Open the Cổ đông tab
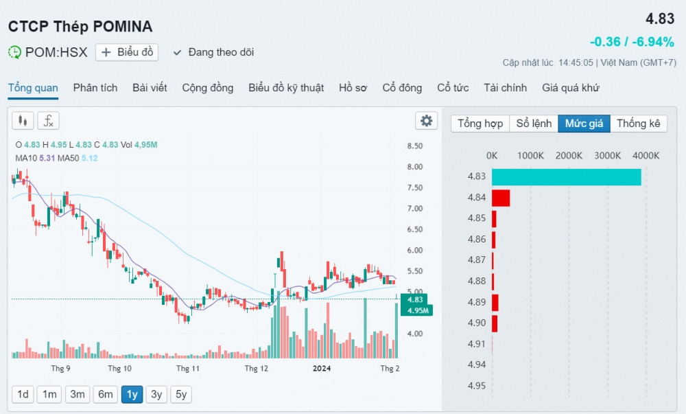The width and height of the screenshot is (686, 414). (x=402, y=88)
